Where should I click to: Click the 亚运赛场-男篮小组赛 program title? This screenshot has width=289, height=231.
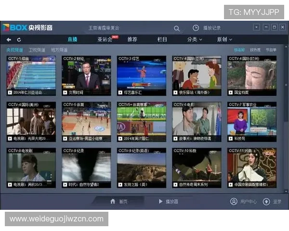(x=86, y=139)
